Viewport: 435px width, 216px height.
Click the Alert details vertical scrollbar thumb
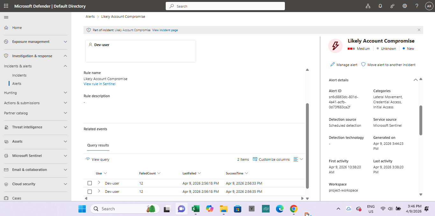point(421,120)
